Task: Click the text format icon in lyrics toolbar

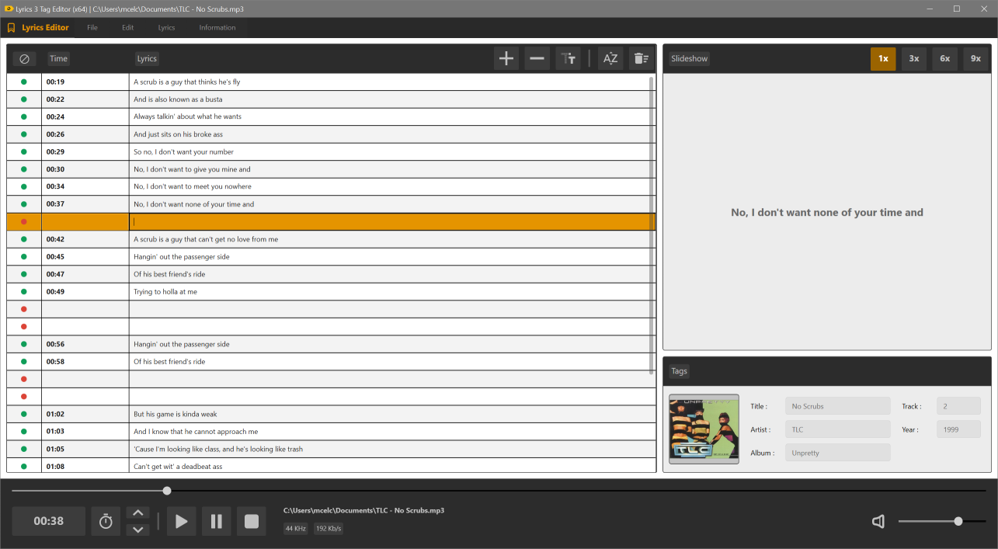Action: (x=568, y=58)
